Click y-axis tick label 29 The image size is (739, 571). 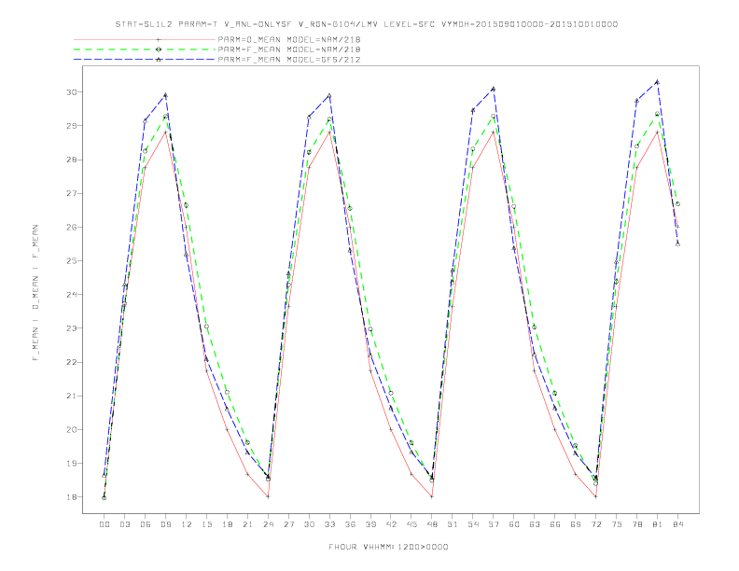point(71,126)
